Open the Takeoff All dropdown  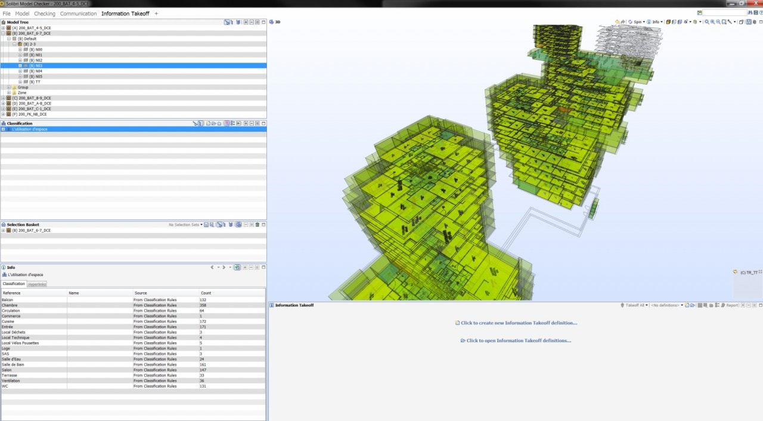click(x=634, y=305)
